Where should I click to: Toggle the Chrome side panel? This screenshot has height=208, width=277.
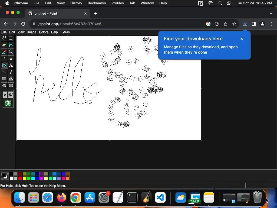pyautogui.click(x=254, y=24)
